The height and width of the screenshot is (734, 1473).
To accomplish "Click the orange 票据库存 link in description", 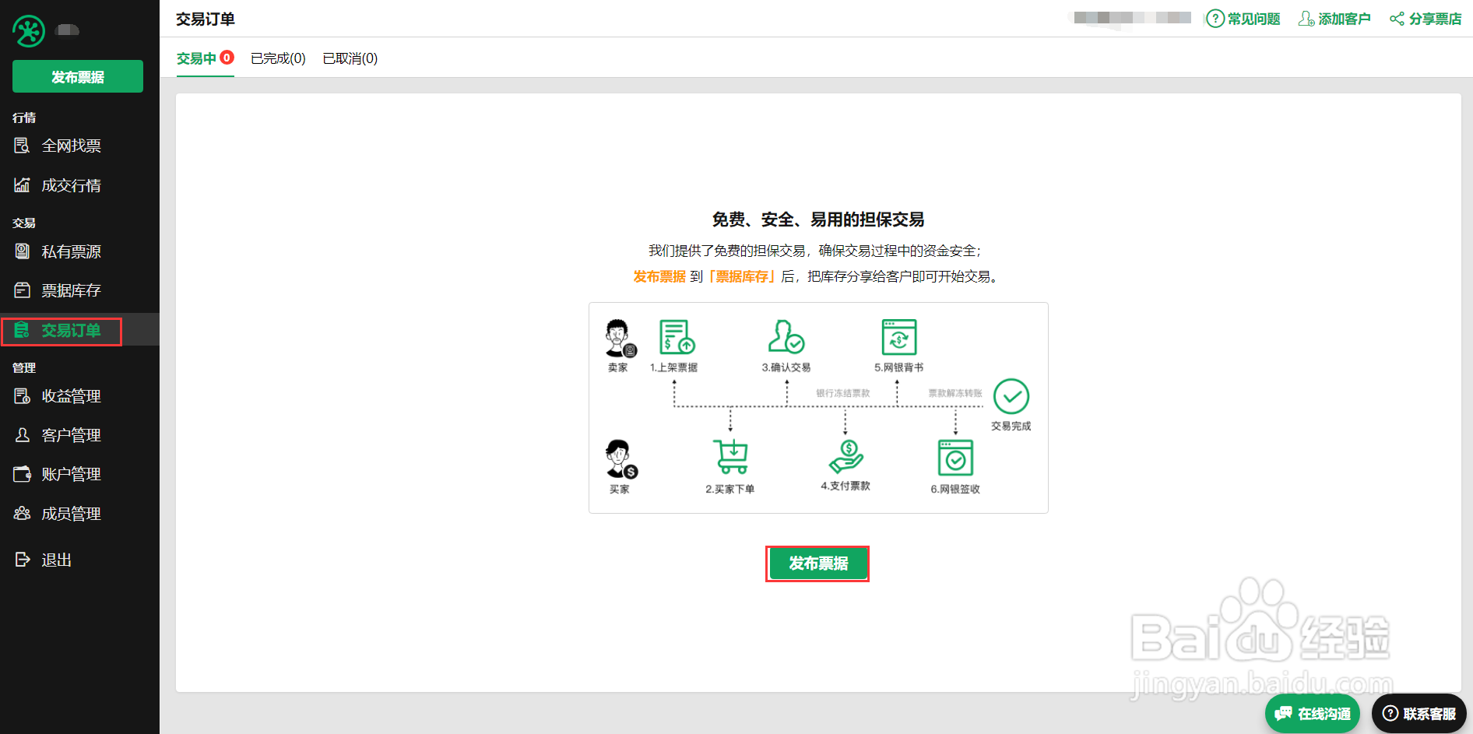I will click(742, 276).
